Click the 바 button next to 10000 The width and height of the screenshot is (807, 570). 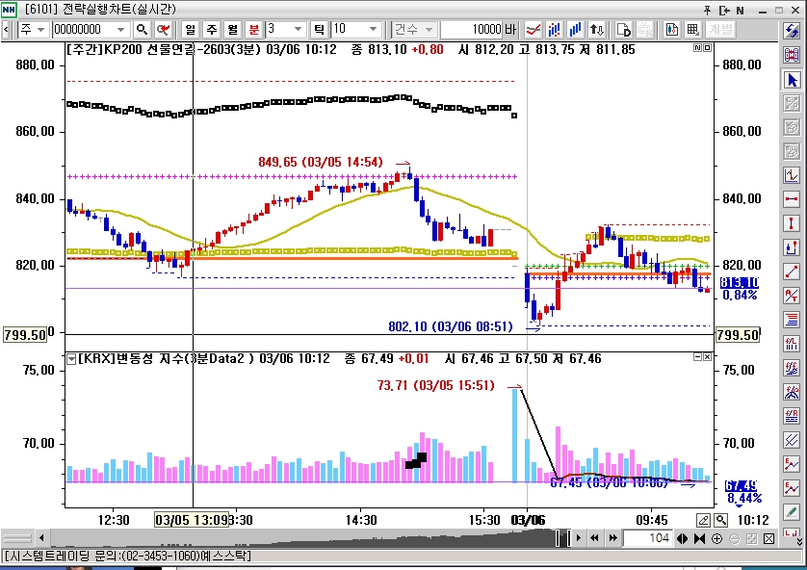tap(510, 30)
